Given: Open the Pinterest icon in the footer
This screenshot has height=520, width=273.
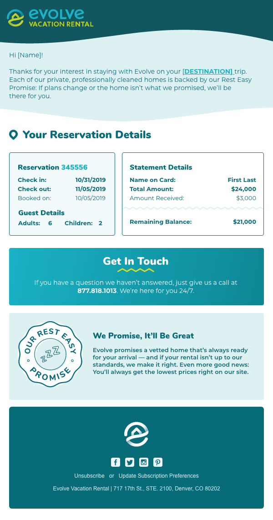Looking at the screenshot, I should click(158, 462).
